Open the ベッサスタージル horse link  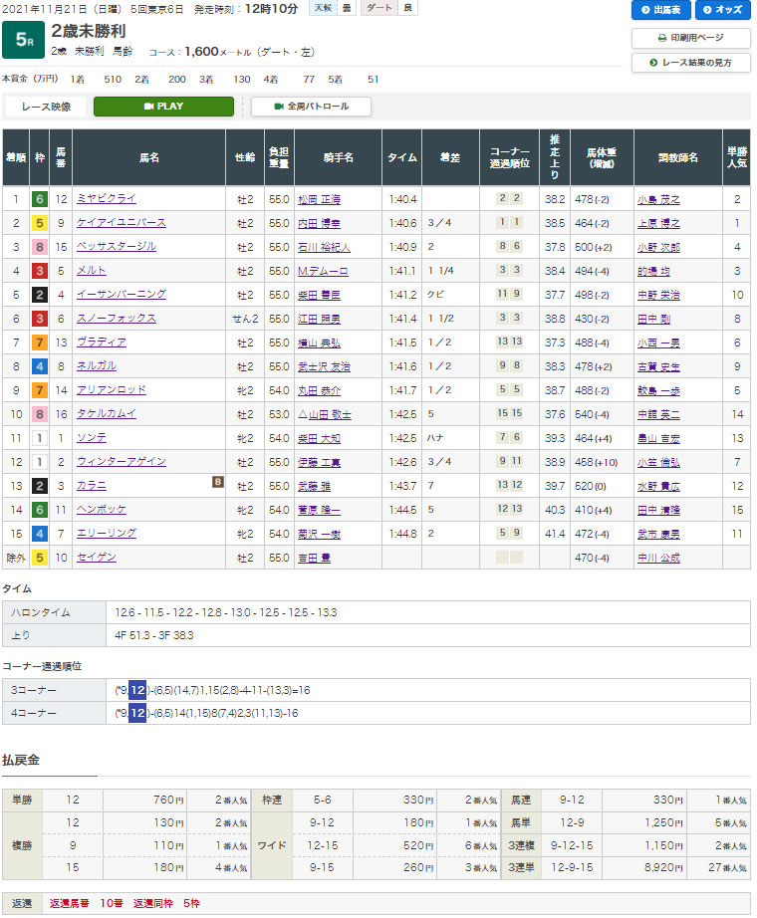coord(118,247)
